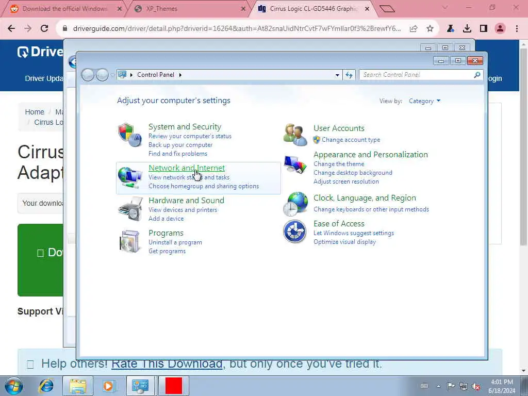Click the Chrome URL address field
Image resolution: width=528 pixels, height=396 pixels.
point(237,29)
